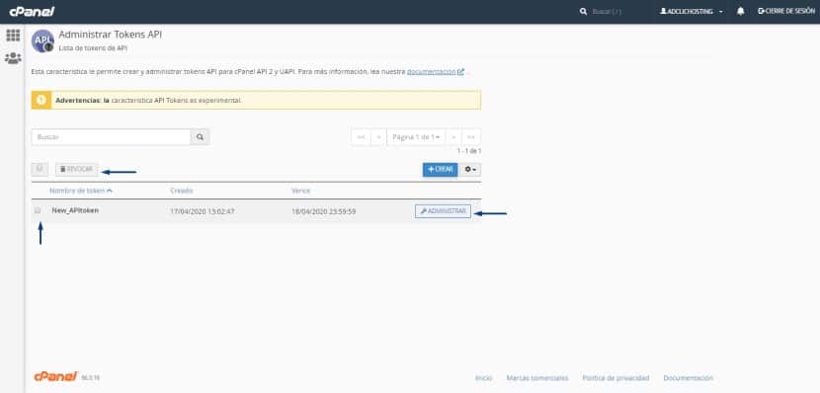Tick the checkbox for New_APItoken row

38,210
